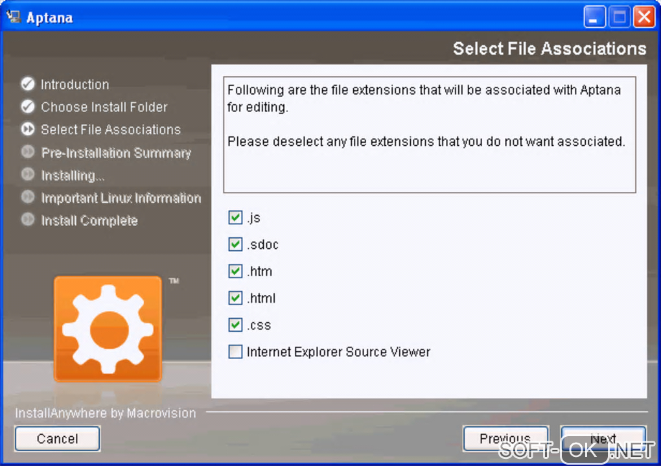Click the Aptana title bar app icon
The width and height of the screenshot is (661, 466).
pyautogui.click(x=14, y=17)
